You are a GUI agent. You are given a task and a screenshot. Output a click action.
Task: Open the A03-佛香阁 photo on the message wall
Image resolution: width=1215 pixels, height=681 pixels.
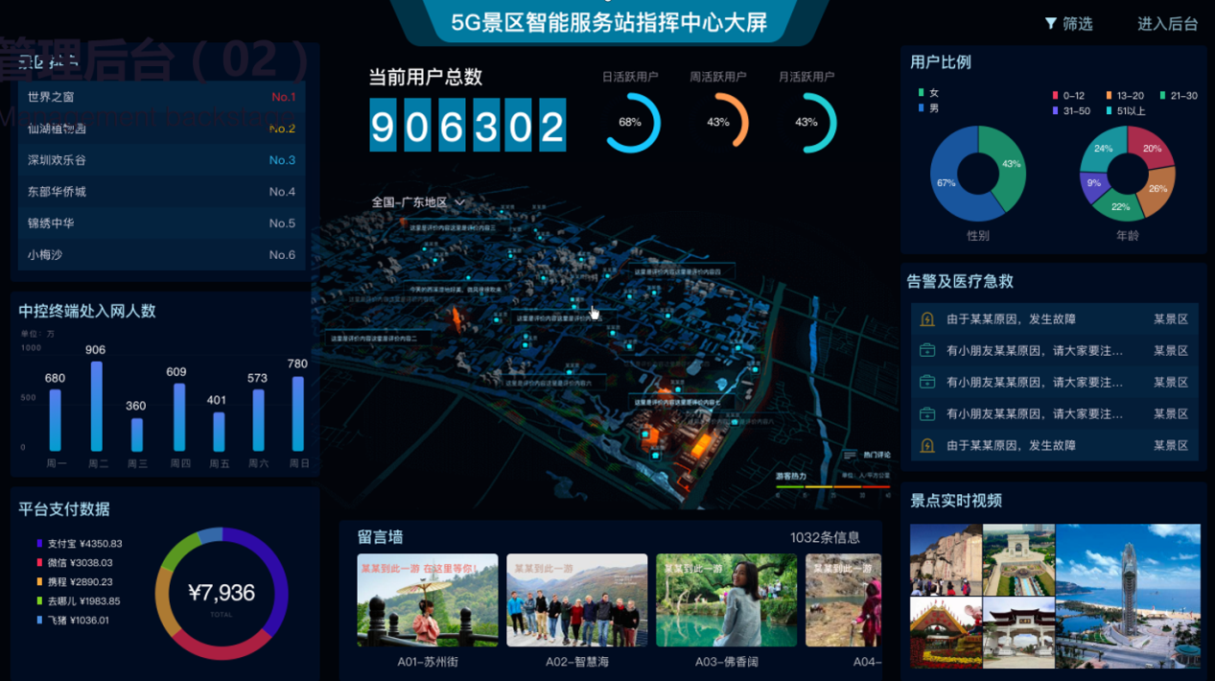726,599
